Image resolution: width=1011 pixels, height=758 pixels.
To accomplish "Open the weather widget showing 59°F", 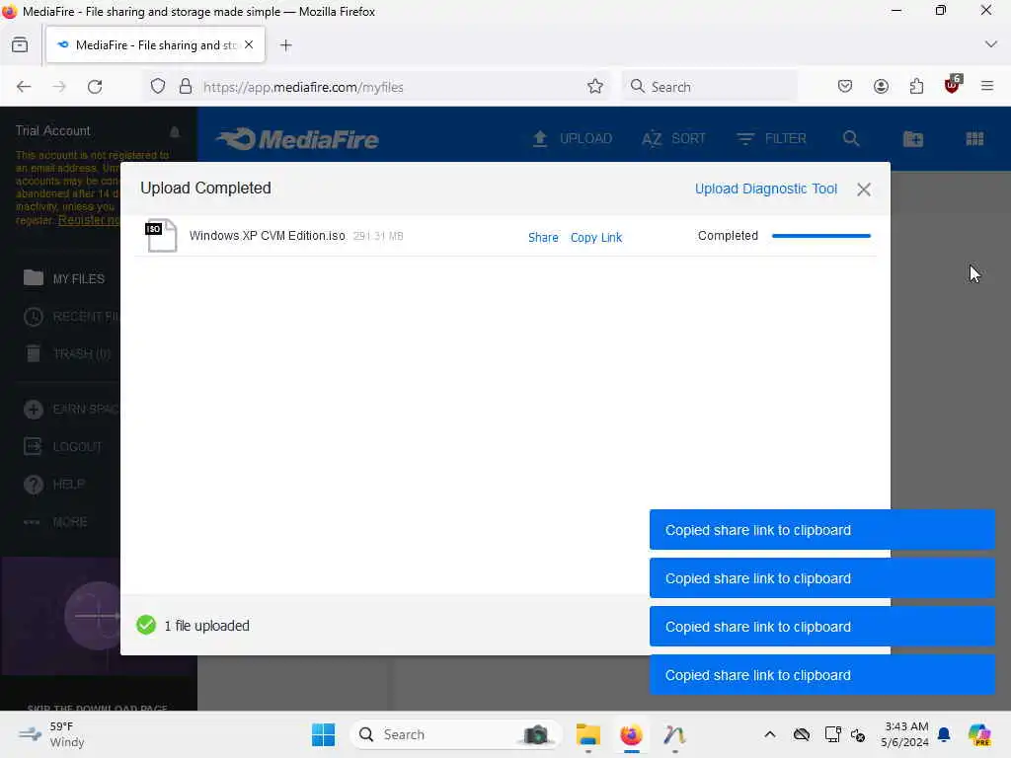I will tap(51, 734).
